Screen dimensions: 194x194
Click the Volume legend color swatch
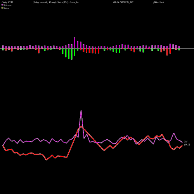coord(2,5)
